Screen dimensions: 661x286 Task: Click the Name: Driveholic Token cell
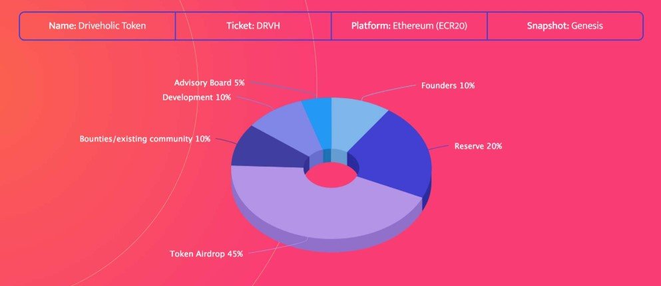pos(97,26)
